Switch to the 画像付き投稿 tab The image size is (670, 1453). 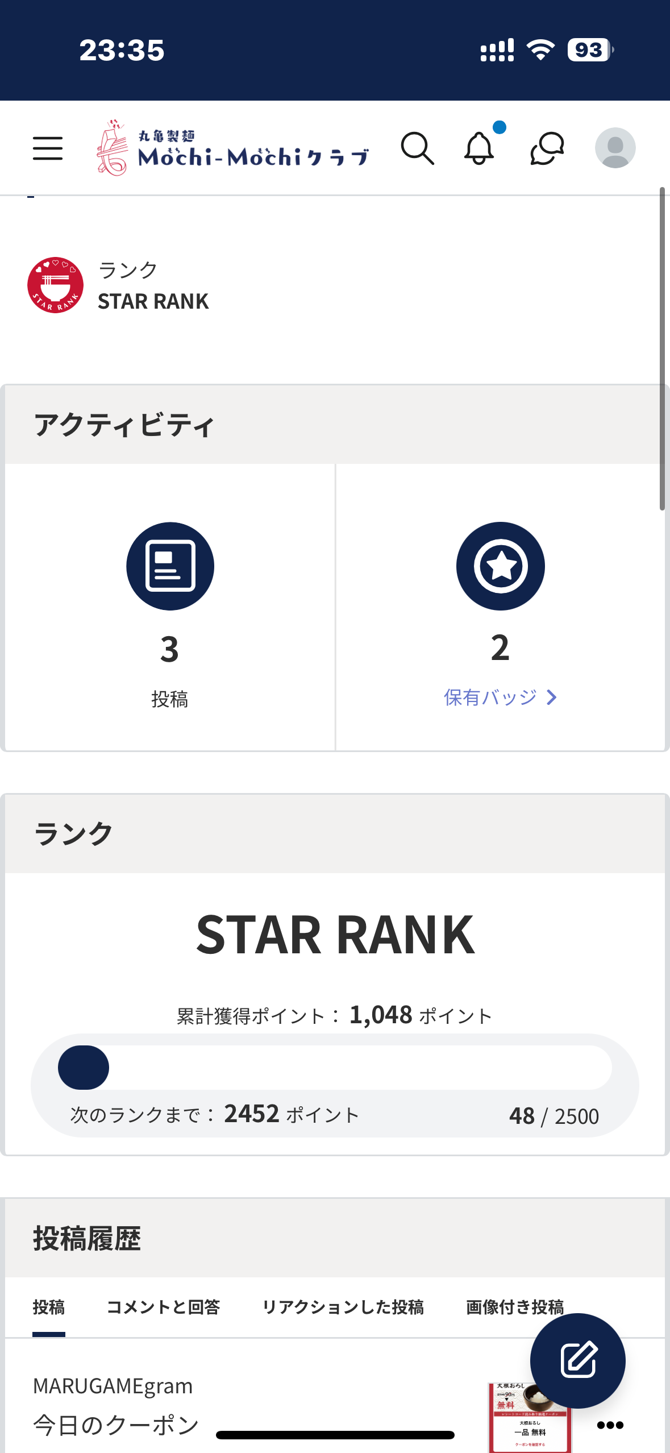tap(515, 1307)
